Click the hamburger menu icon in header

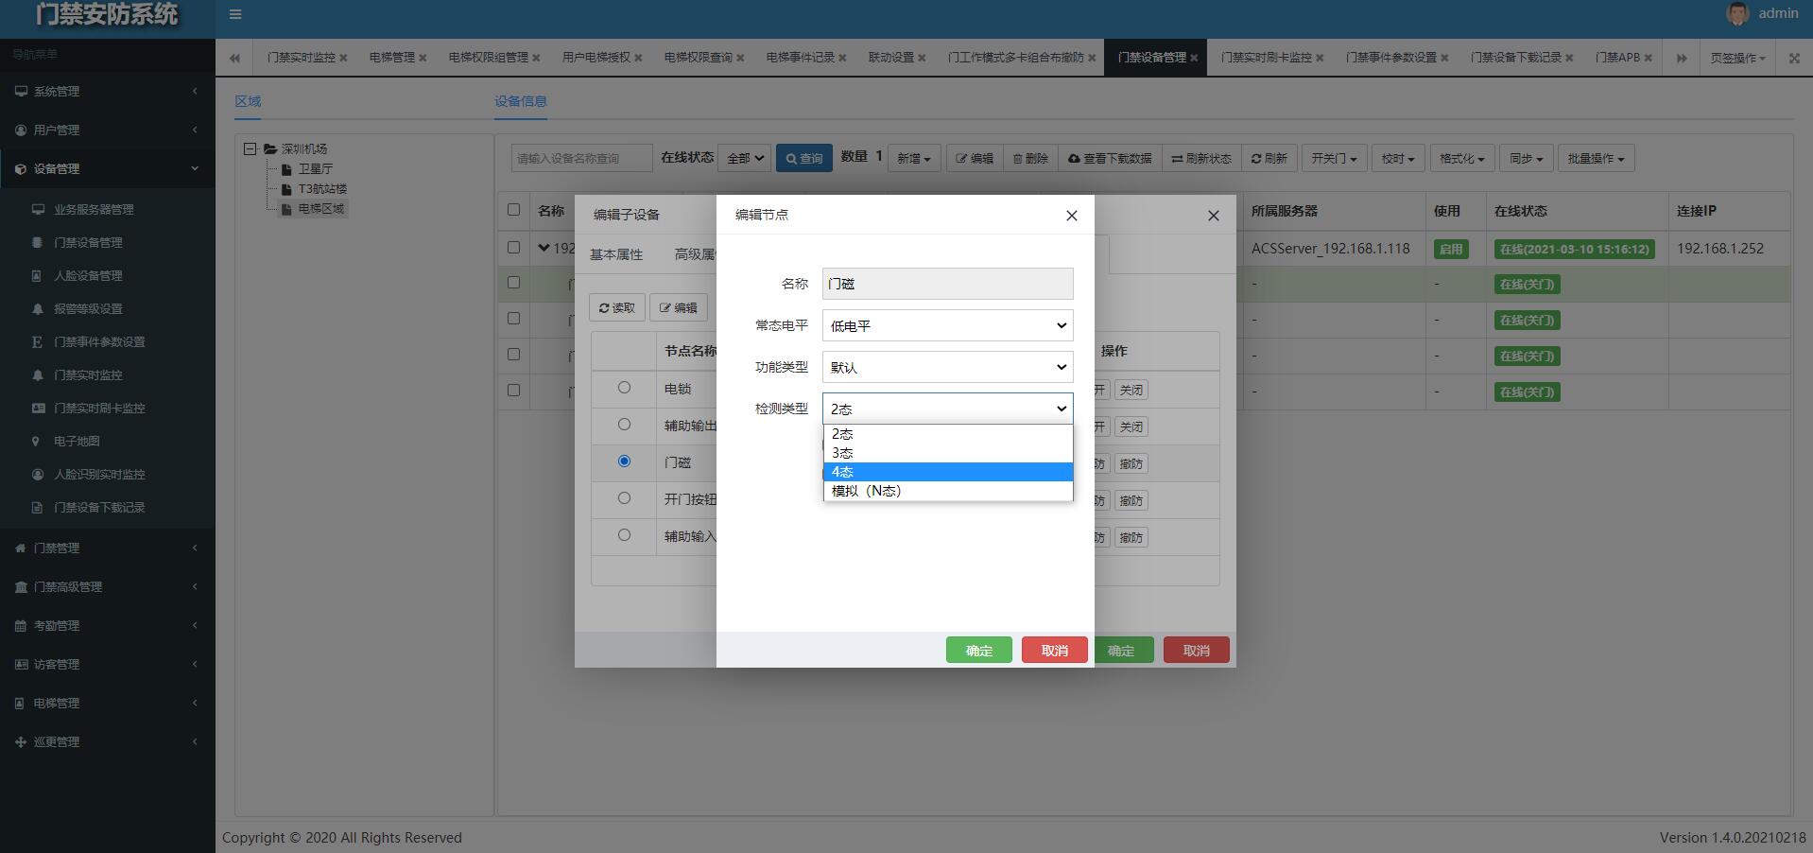(235, 14)
